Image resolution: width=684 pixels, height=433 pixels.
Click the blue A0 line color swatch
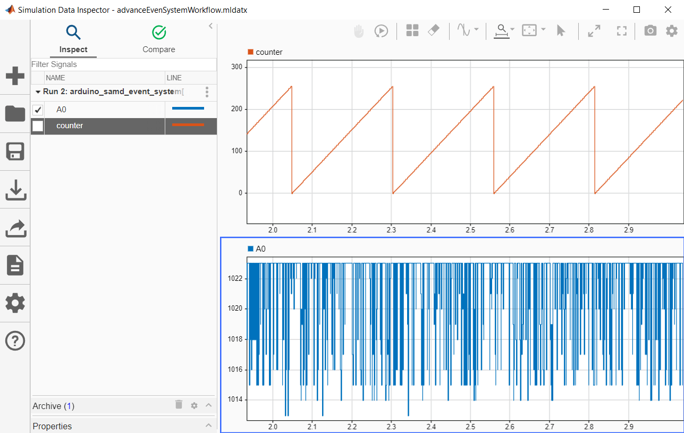pyautogui.click(x=188, y=109)
